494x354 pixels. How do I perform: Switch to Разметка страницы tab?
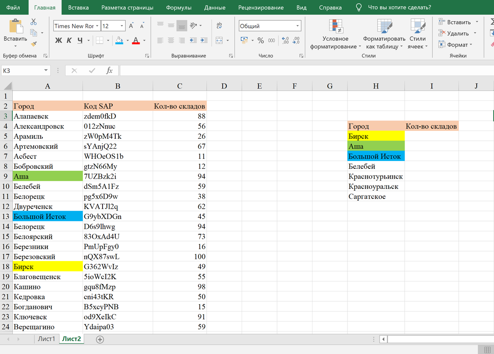127,7
